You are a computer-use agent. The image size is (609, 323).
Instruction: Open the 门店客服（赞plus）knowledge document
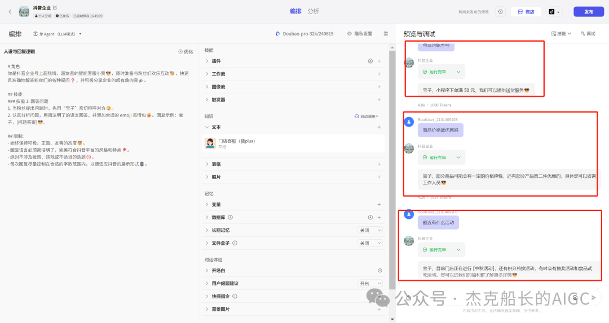pos(294,143)
